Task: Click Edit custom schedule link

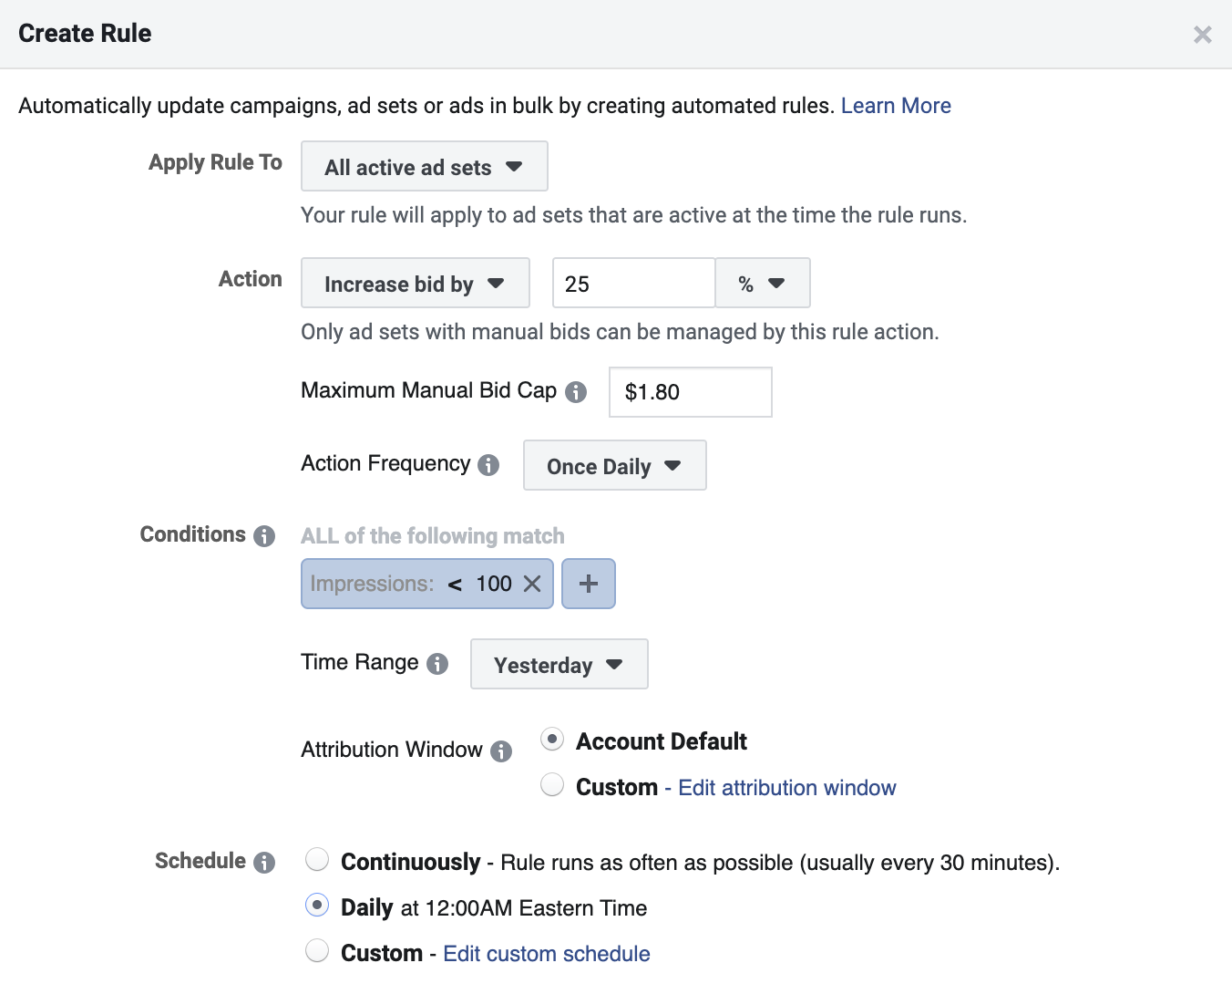Action: click(547, 954)
